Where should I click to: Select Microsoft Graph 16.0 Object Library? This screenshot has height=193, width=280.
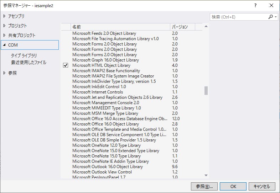(131, 60)
